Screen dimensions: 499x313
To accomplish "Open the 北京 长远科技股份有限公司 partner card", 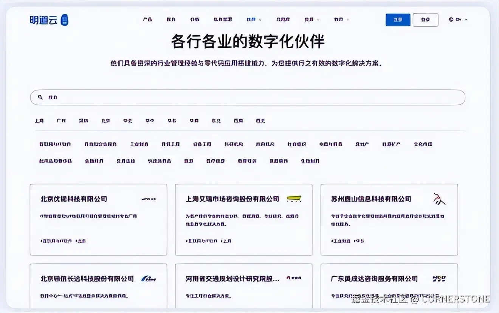I will 98,285.
